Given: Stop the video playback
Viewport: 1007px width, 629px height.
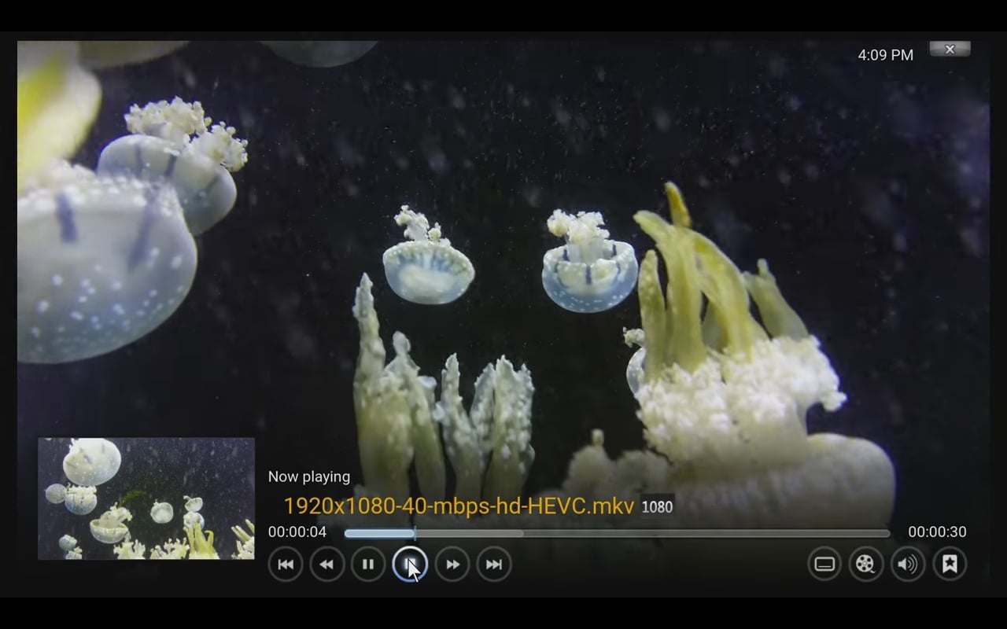Looking at the screenshot, I should click(410, 564).
